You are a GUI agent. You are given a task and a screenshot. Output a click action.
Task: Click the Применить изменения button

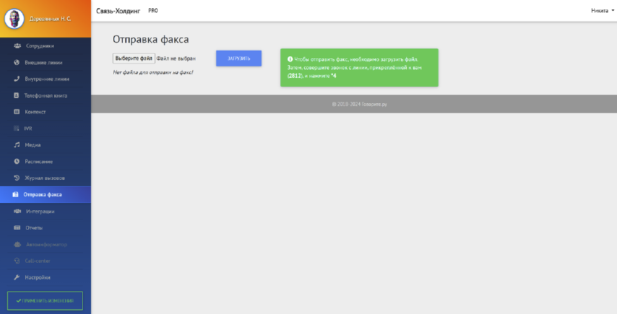pos(45,301)
